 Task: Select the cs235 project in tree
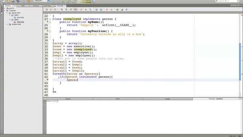pos(11,8)
